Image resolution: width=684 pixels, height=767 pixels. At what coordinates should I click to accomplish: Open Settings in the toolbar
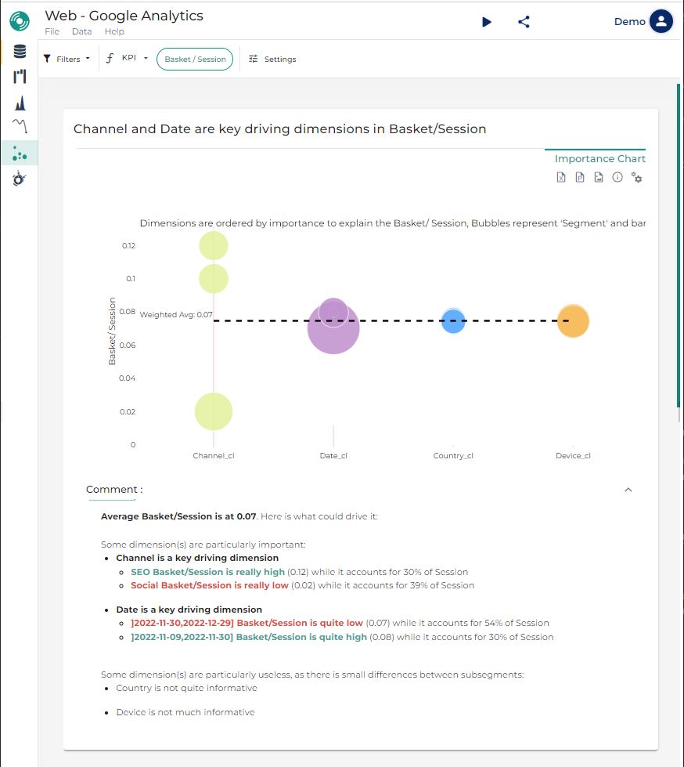272,60
